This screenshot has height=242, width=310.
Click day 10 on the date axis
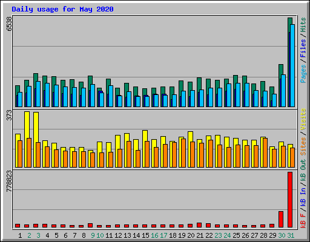[x=100, y=235]
